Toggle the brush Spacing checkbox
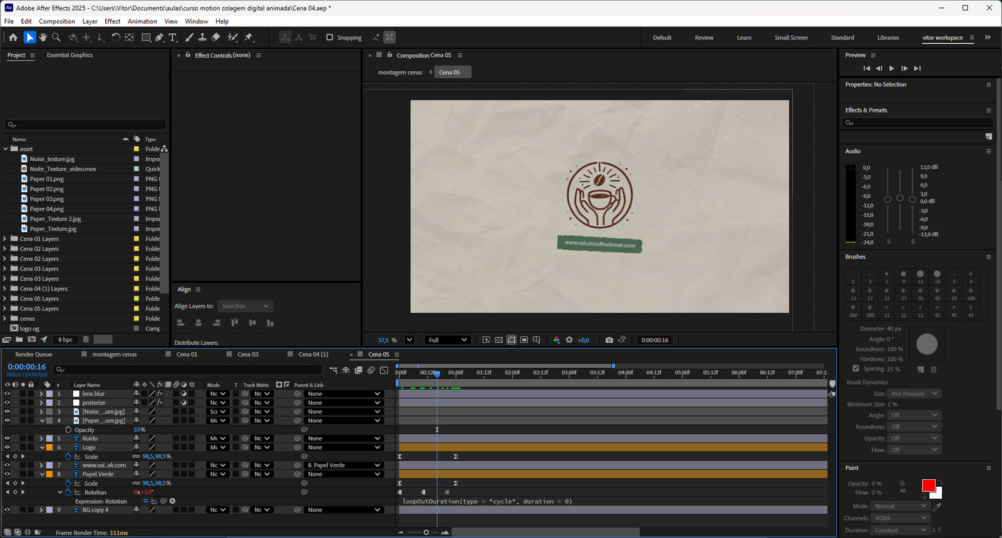 point(855,368)
